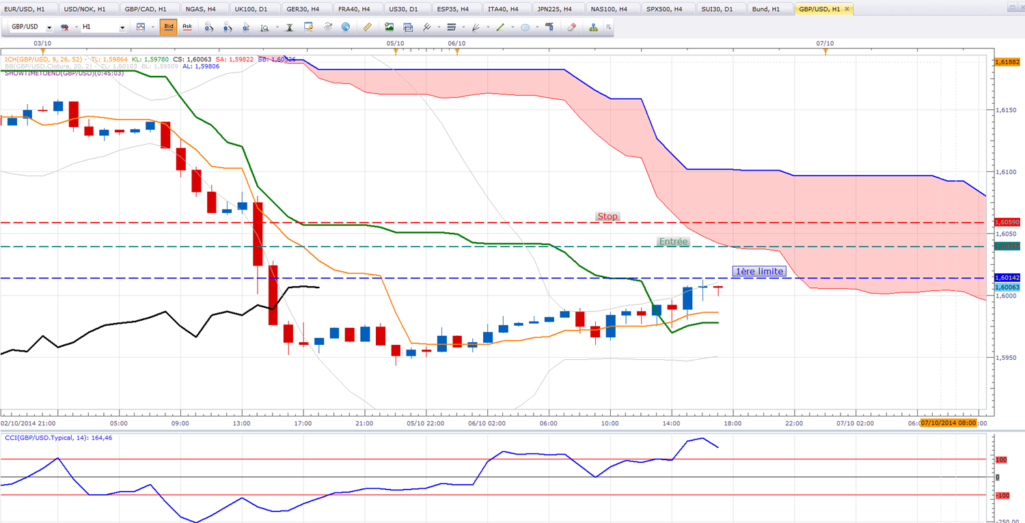
Task: Click the third cursor marker icon
Action: (x=246, y=27)
